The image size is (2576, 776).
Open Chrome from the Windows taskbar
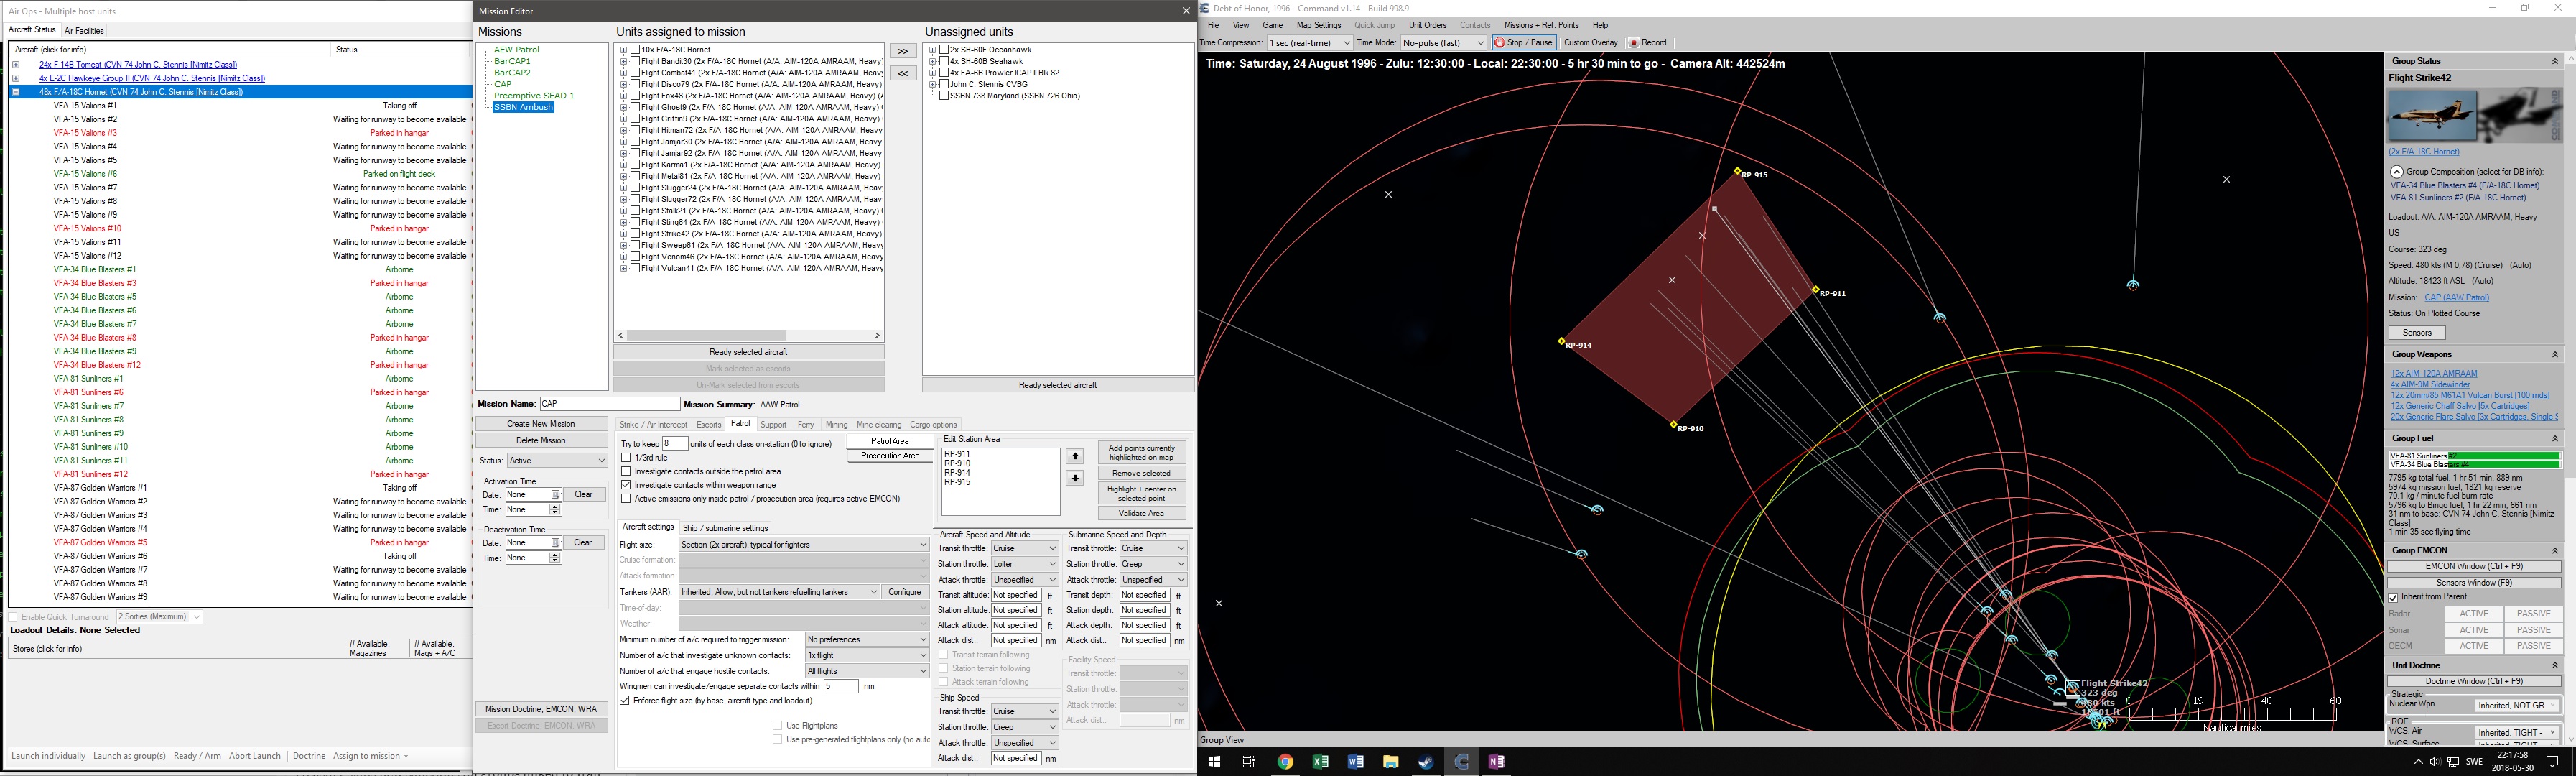click(x=1285, y=762)
